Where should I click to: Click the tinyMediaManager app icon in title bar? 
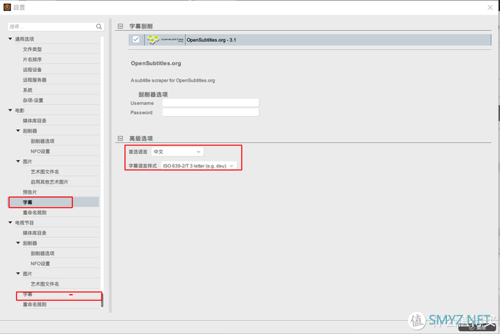coord(7,7)
